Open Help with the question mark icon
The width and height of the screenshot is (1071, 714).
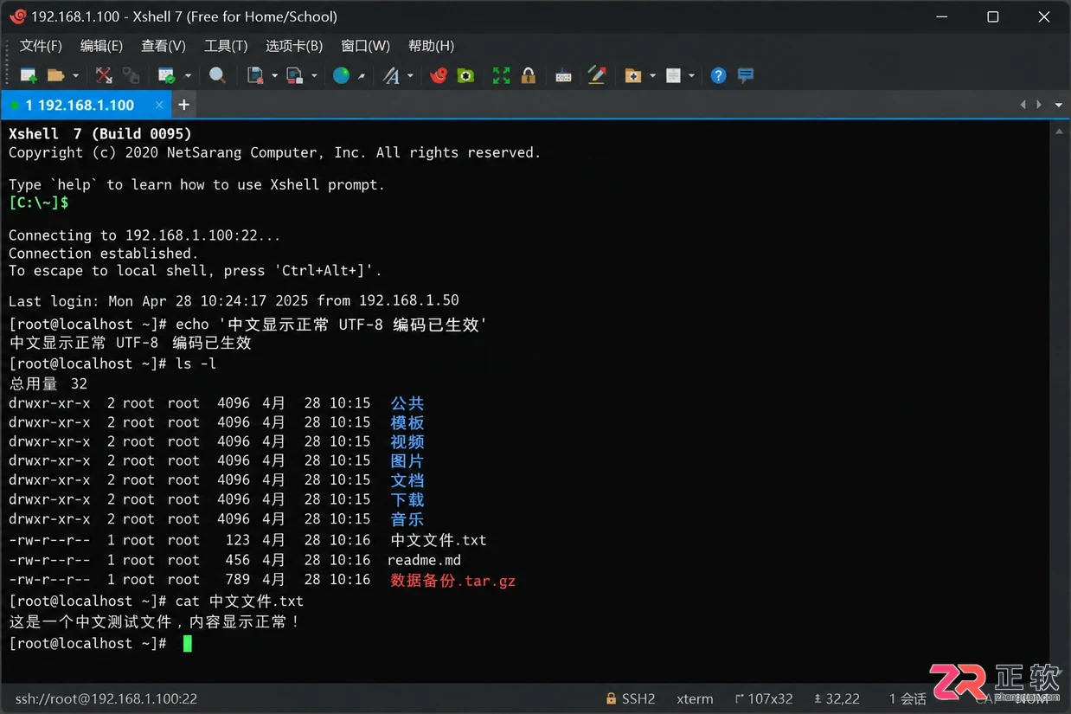point(718,75)
